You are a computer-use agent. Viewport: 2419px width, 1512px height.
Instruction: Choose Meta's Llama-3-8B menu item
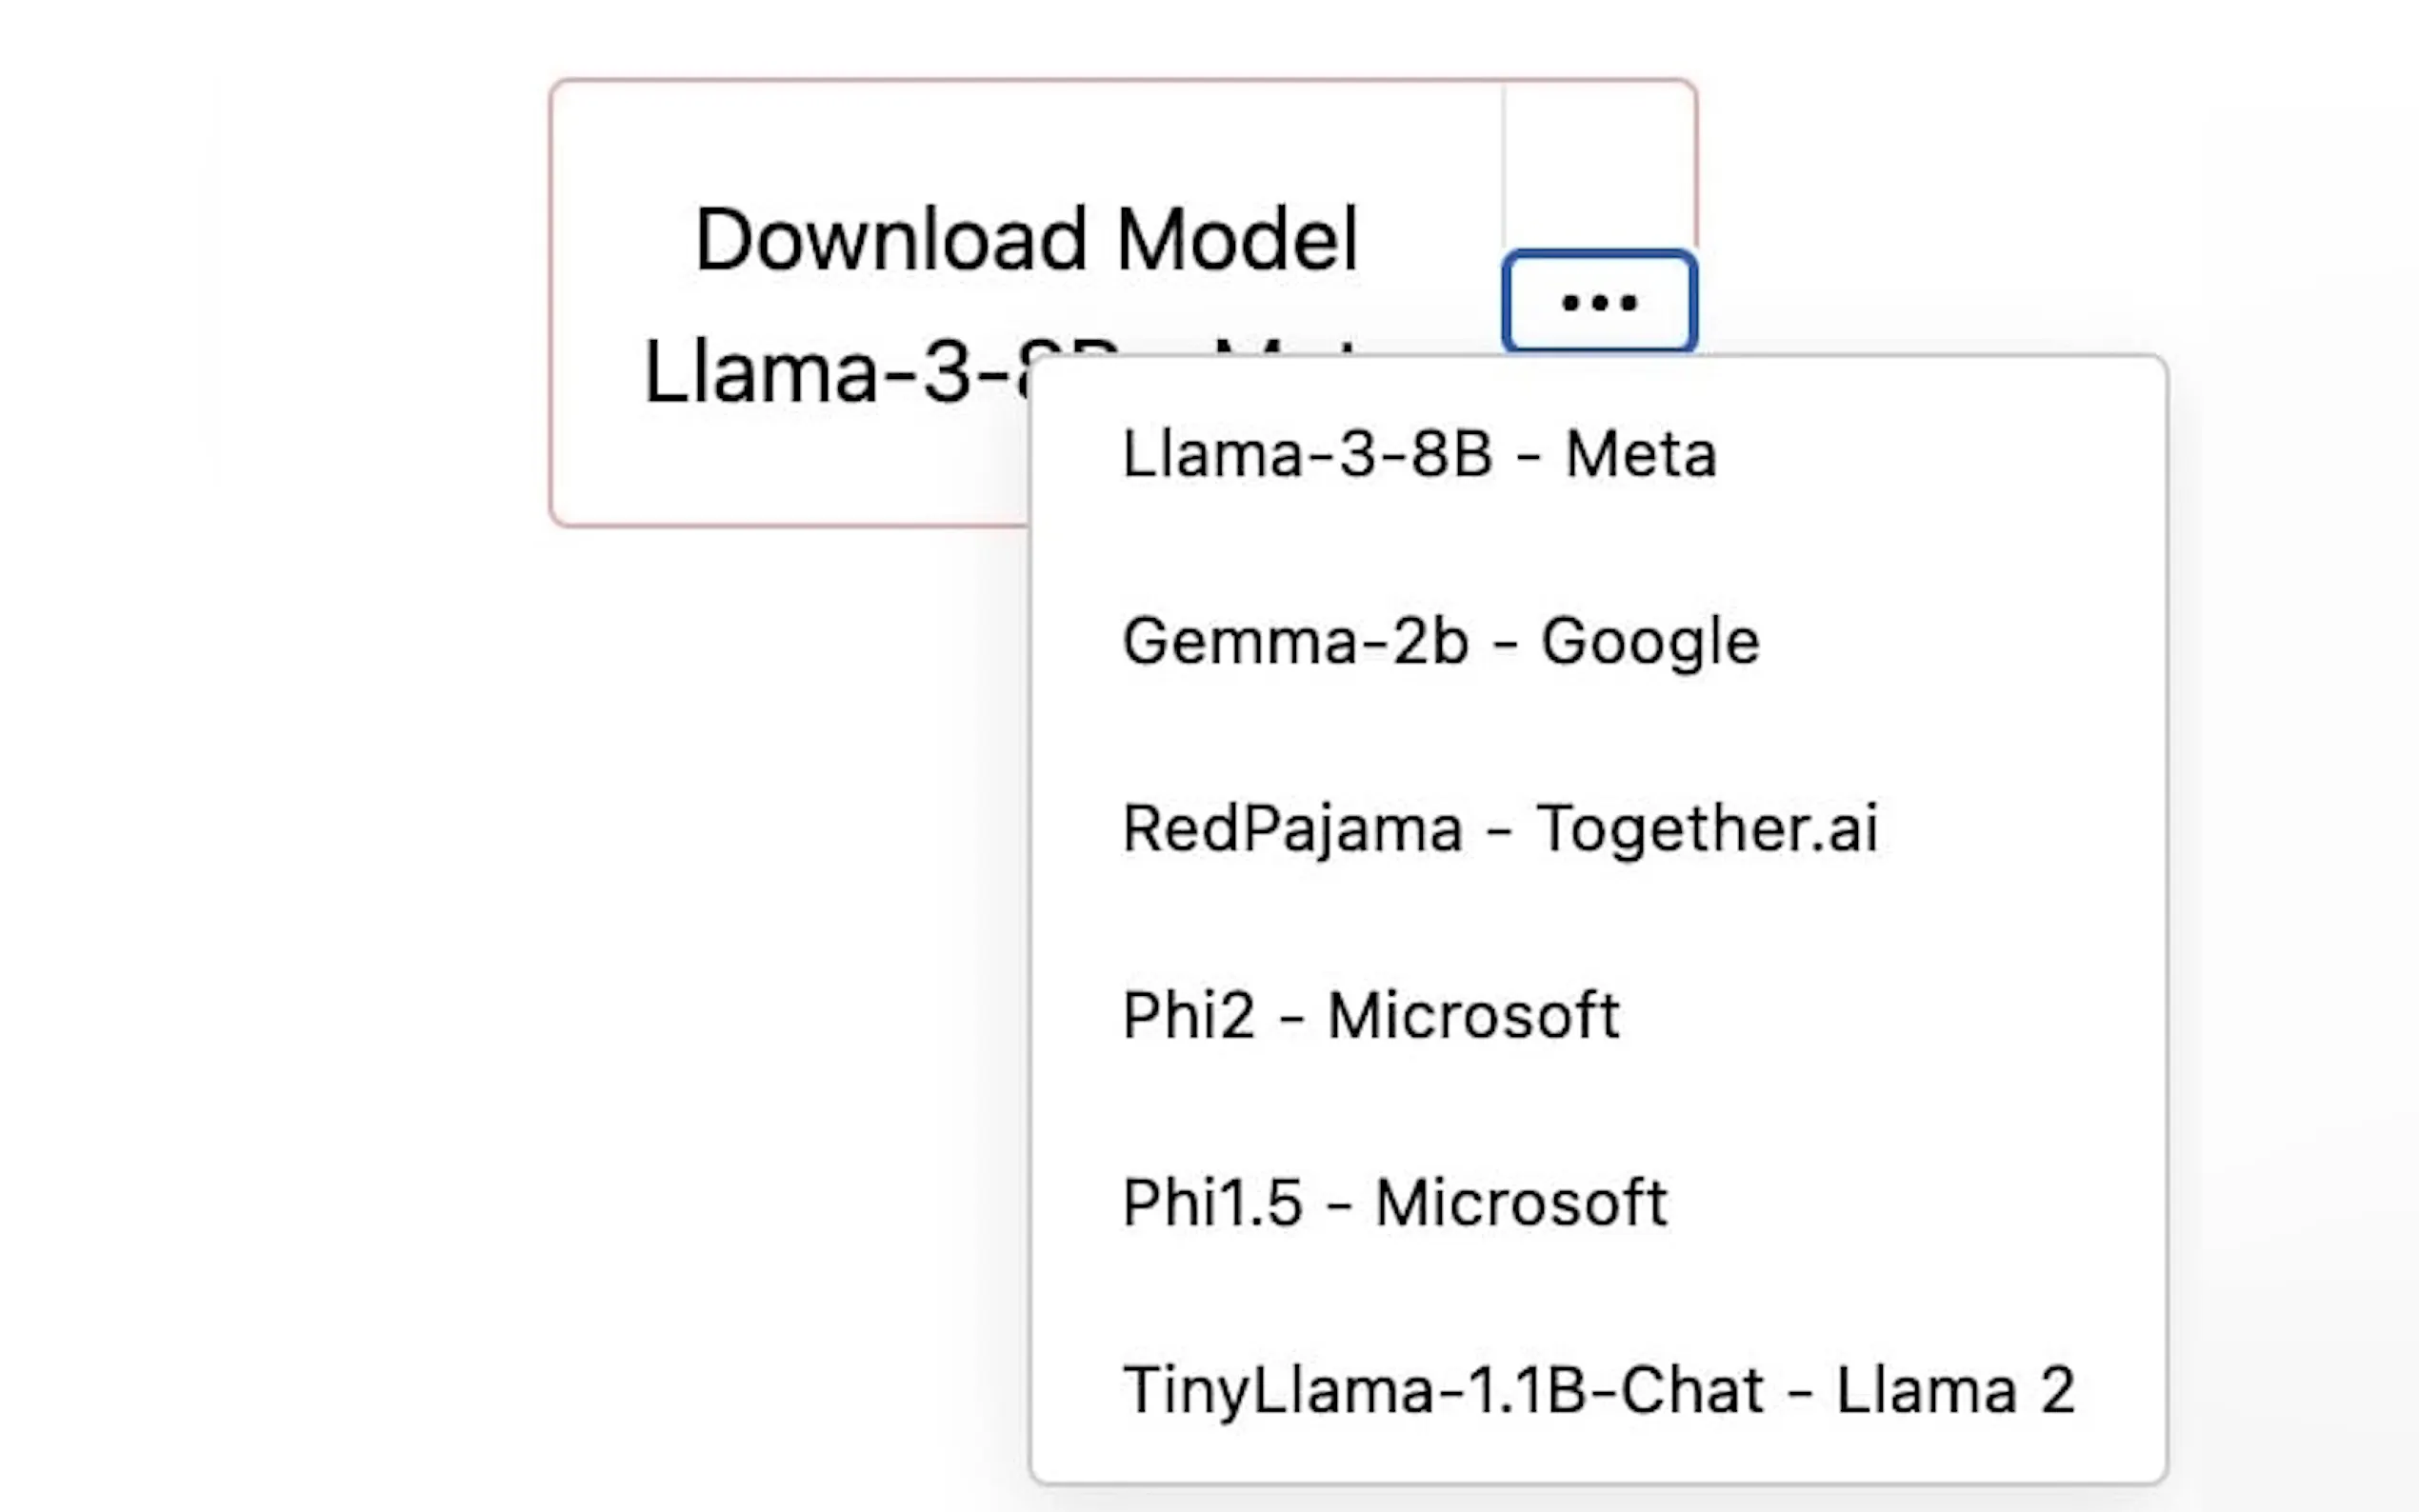coord(1419,454)
